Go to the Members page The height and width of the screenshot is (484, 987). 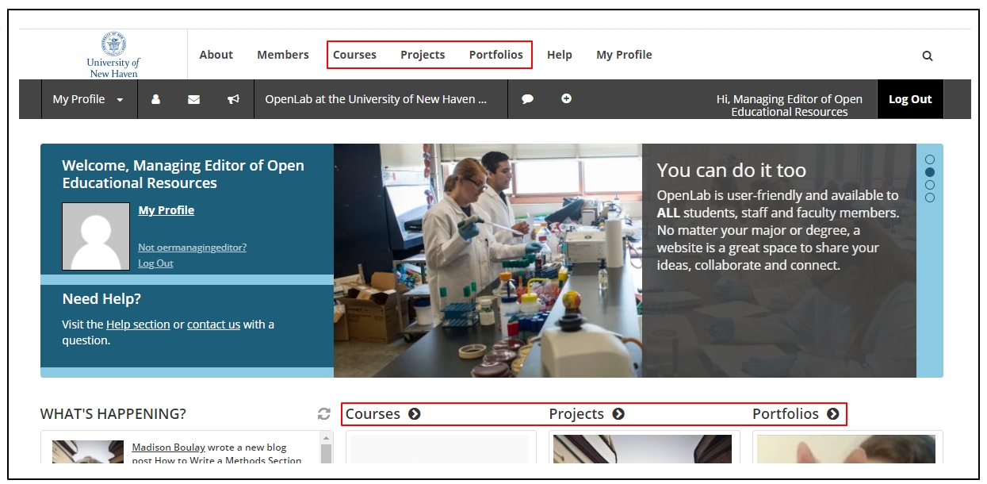click(283, 55)
